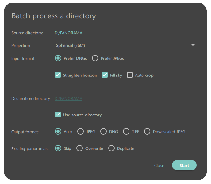Image resolution: width=211 pixels, height=184 pixels.
Task: Click the Projection: label
Action: coord(21,46)
